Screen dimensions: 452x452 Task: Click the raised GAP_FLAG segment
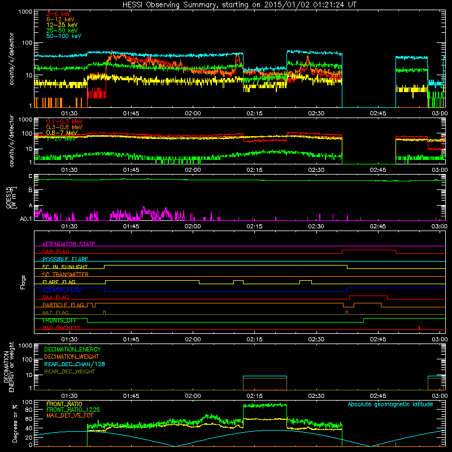click(369, 250)
